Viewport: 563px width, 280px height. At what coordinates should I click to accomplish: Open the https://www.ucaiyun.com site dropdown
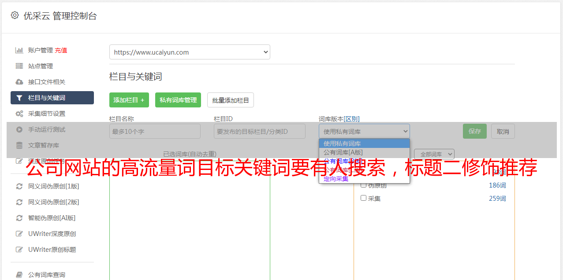190,52
